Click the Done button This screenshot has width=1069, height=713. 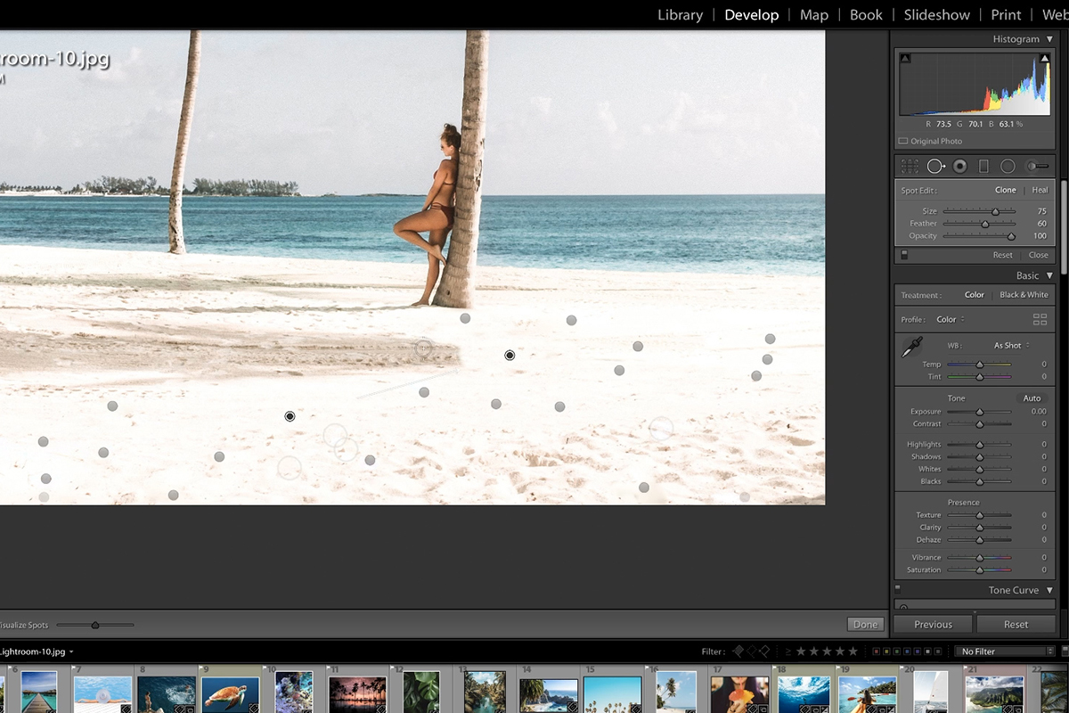(x=864, y=624)
